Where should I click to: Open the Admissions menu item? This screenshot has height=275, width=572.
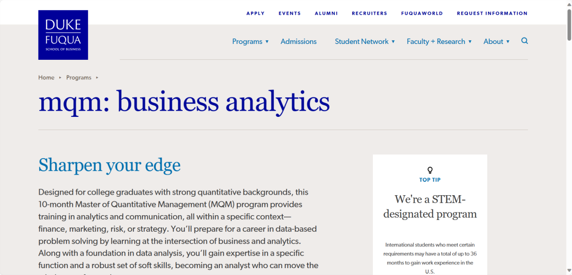point(298,42)
